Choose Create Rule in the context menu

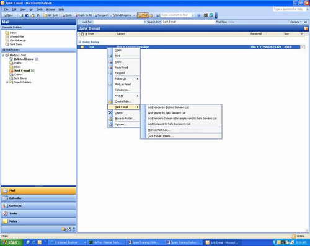[123, 101]
